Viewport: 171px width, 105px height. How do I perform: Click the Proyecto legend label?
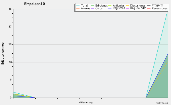coord(158,5)
